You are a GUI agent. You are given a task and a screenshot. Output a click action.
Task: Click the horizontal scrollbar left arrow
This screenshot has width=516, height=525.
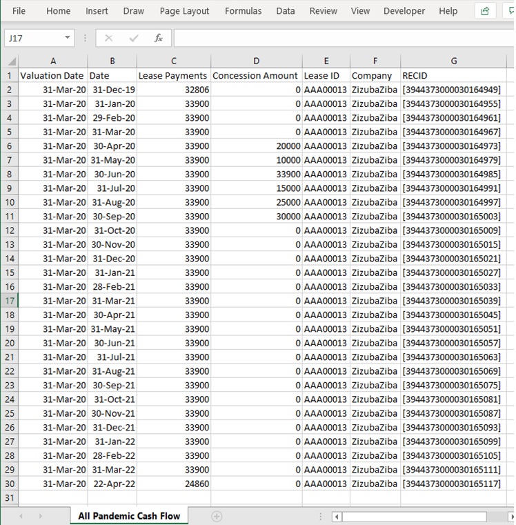pyautogui.click(x=337, y=516)
